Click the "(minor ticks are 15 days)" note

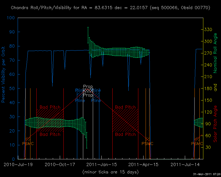110,172
